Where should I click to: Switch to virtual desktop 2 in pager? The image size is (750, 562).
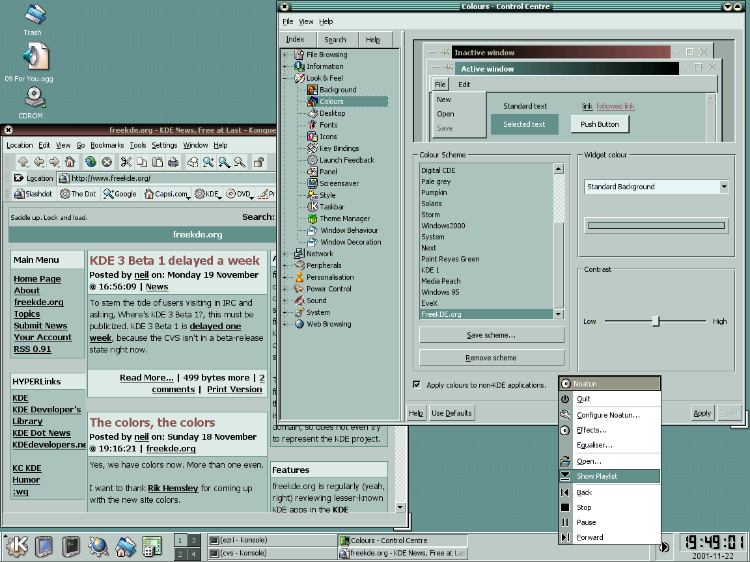(x=180, y=554)
